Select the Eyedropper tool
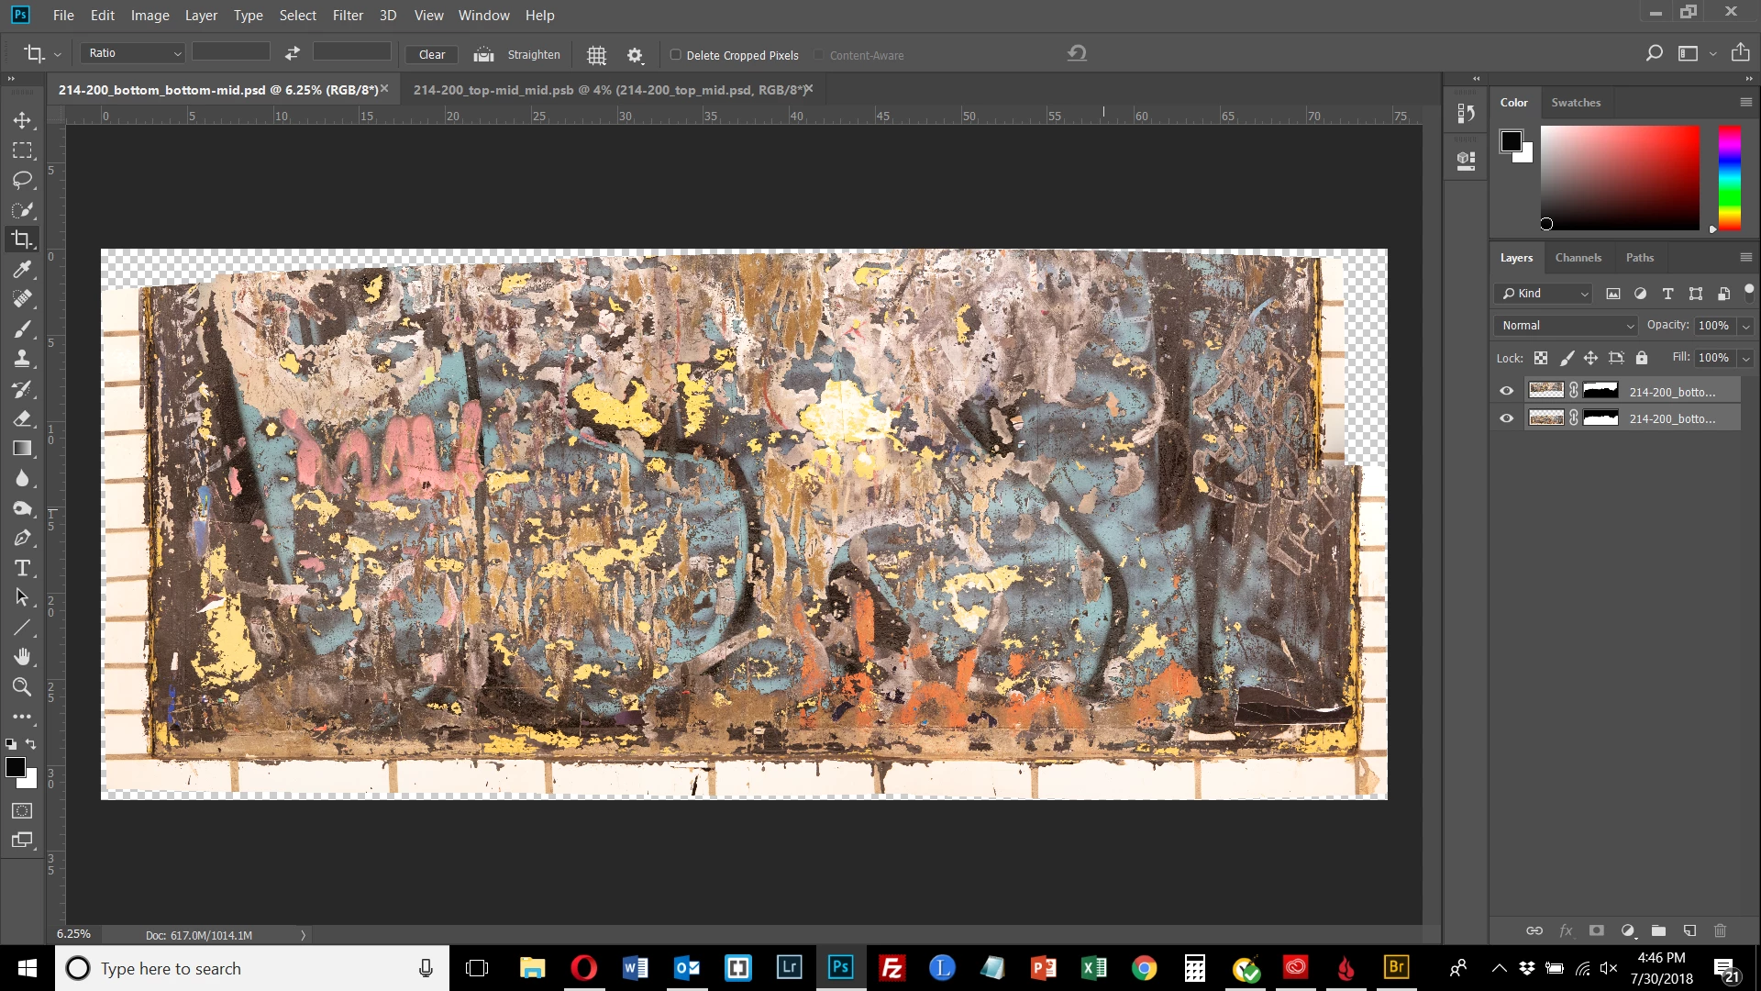This screenshot has width=1761, height=991. click(22, 269)
